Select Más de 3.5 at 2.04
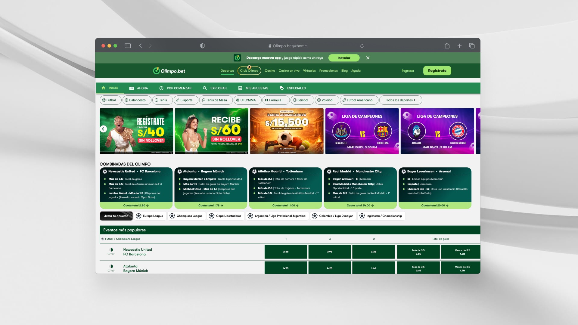 tap(418, 252)
